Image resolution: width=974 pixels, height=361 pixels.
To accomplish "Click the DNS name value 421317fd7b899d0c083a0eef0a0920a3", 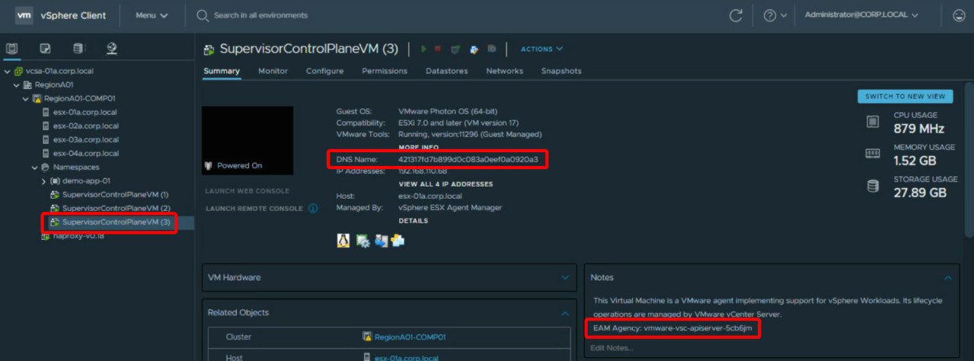I will [468, 159].
